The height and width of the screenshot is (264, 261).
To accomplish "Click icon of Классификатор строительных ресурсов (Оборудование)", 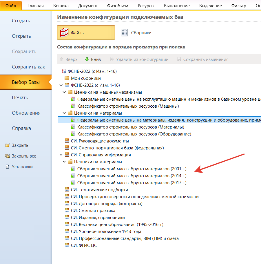I will point(73,134).
